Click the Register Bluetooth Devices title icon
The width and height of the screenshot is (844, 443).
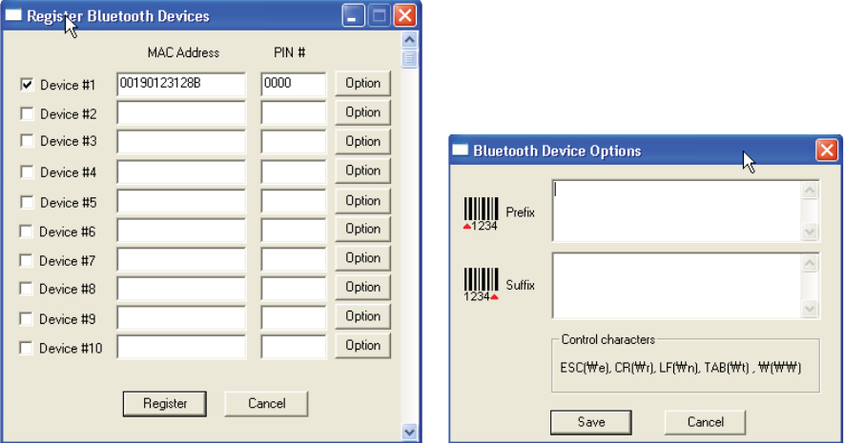point(13,15)
